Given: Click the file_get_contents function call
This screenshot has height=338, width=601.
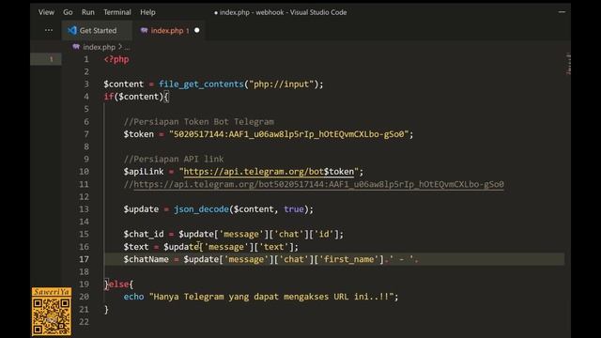Looking at the screenshot, I should [201, 84].
